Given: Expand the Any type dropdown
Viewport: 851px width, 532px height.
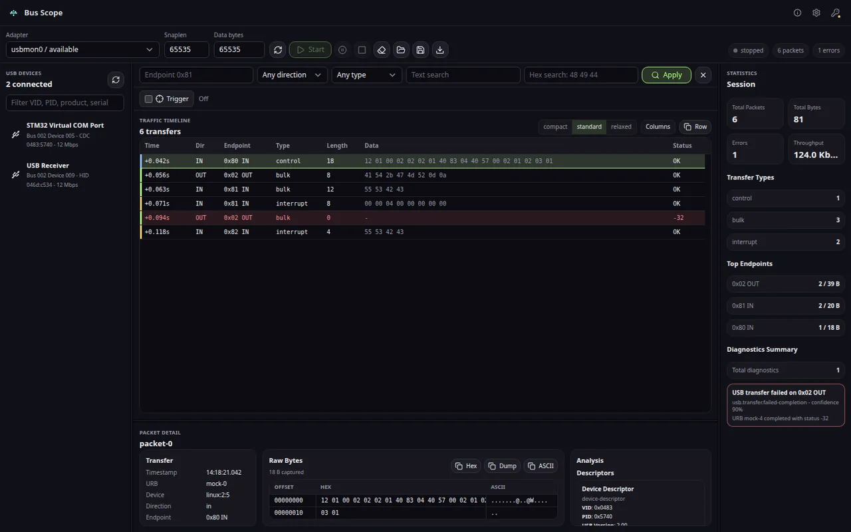Looking at the screenshot, I should (x=366, y=75).
